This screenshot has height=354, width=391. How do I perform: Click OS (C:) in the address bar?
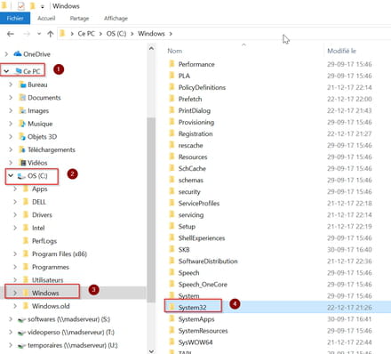[116, 34]
